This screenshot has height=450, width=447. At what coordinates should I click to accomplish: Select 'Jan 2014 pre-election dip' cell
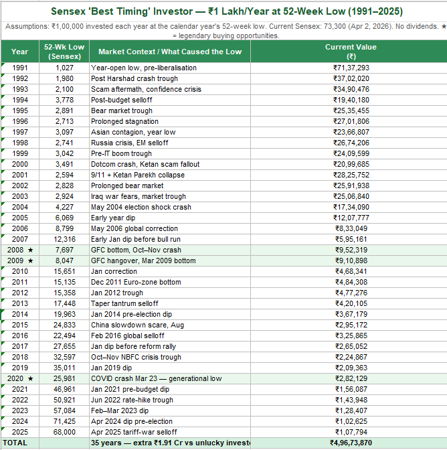(x=170, y=314)
